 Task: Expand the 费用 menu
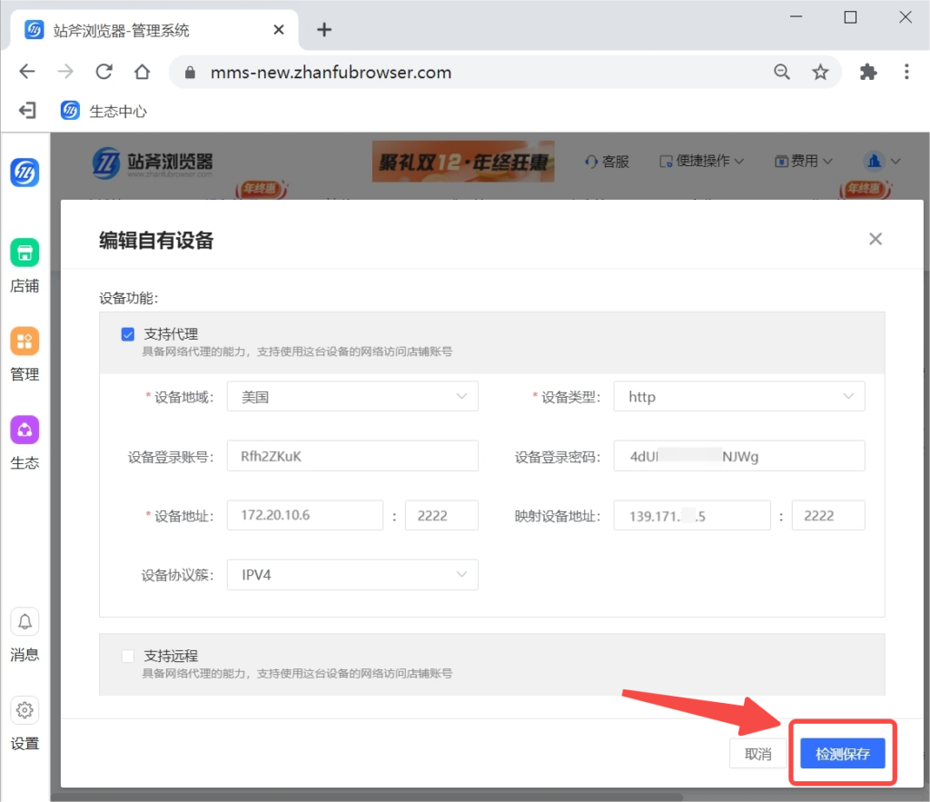(x=804, y=161)
